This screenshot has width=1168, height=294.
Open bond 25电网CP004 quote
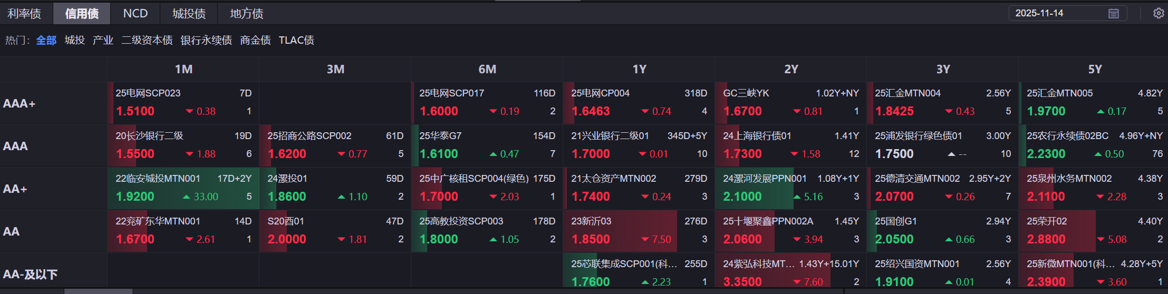coord(600,93)
